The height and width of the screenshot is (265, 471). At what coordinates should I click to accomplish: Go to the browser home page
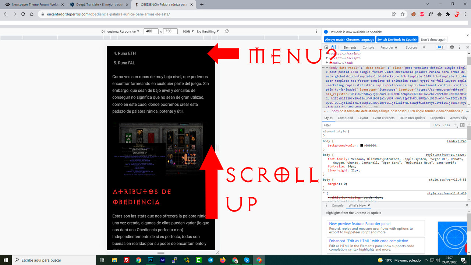[32, 14]
